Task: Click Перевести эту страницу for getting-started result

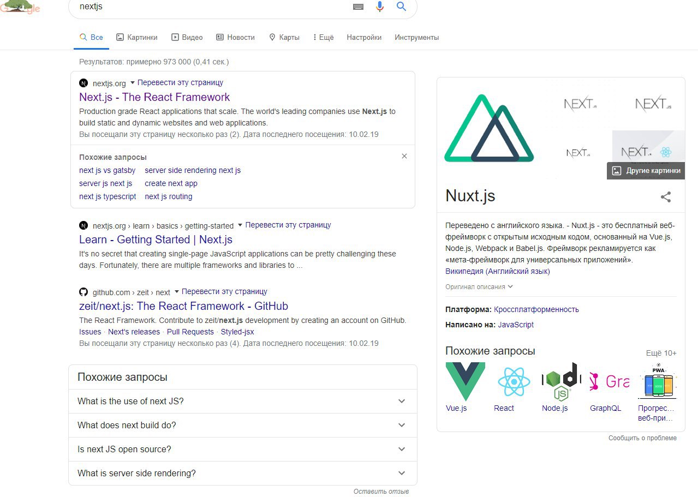Action: pos(288,225)
